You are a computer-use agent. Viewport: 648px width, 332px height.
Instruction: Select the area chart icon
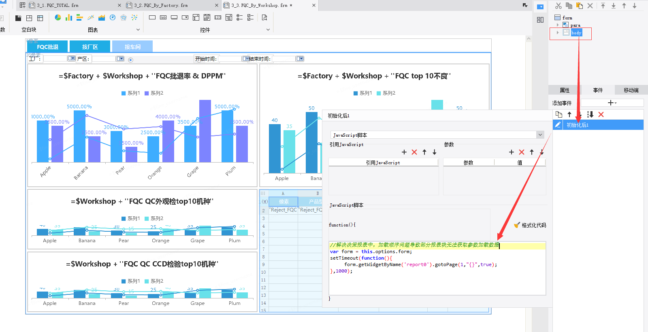pos(102,17)
